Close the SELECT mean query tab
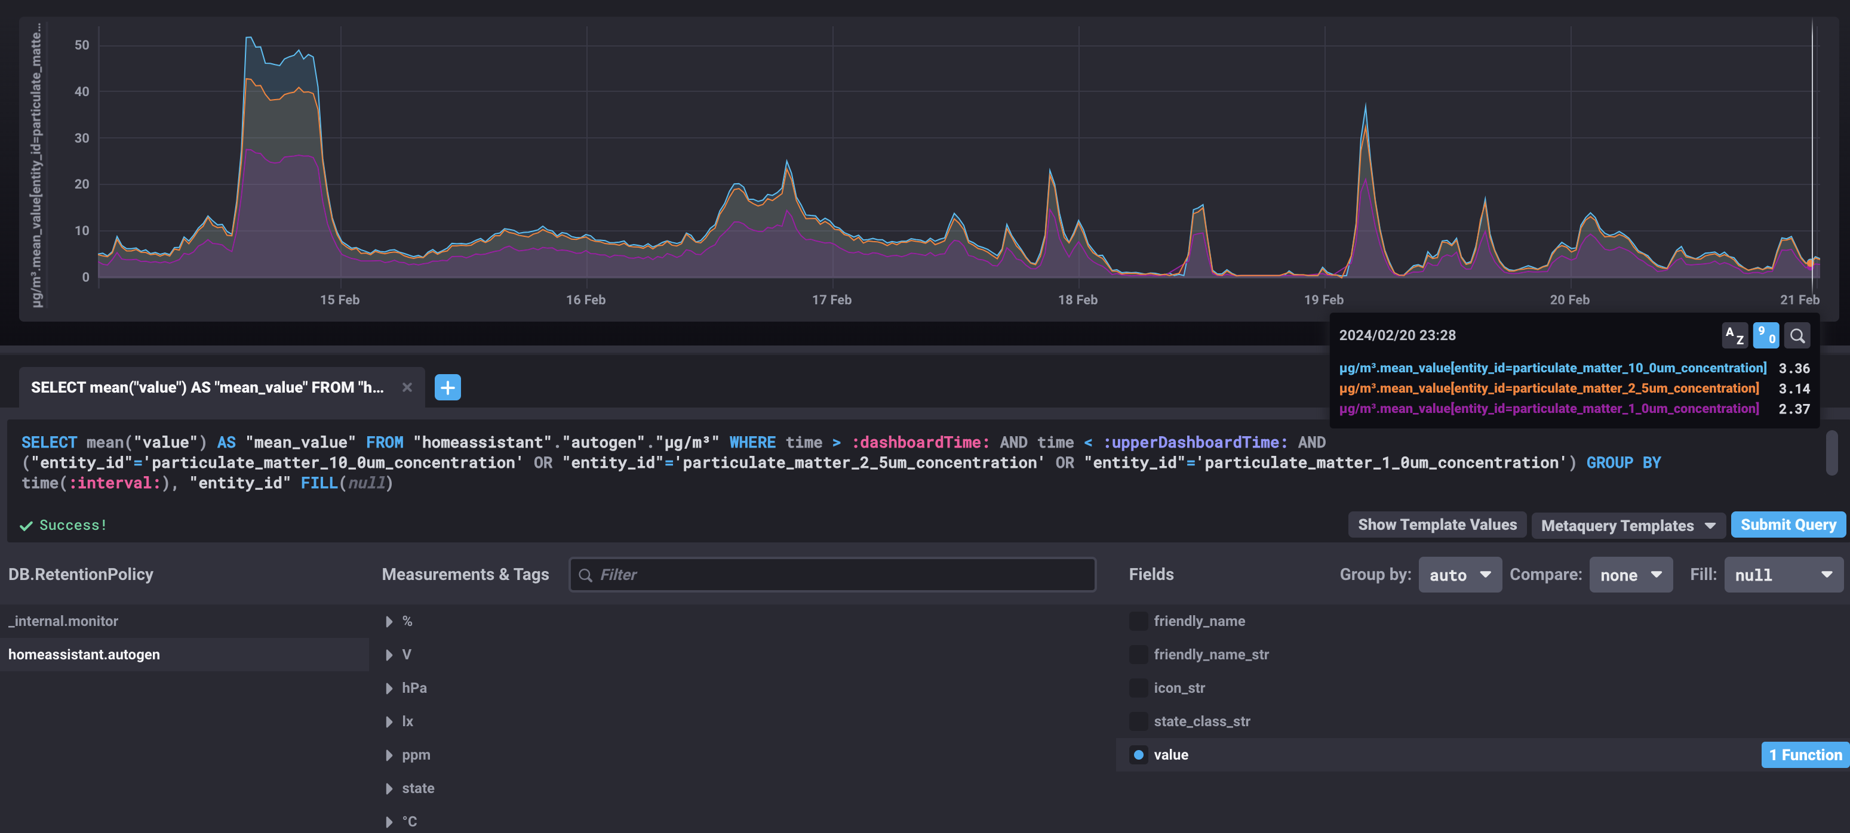 [x=407, y=387]
